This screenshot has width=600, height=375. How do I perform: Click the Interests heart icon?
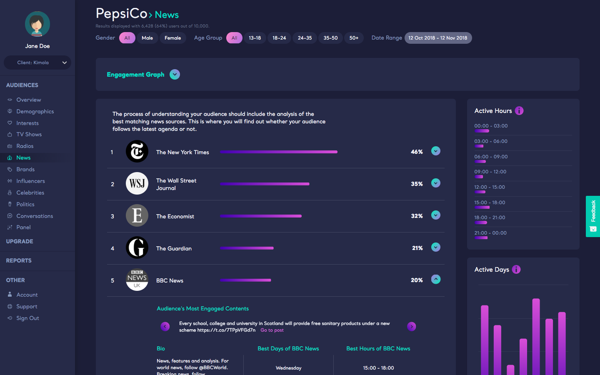[10, 123]
